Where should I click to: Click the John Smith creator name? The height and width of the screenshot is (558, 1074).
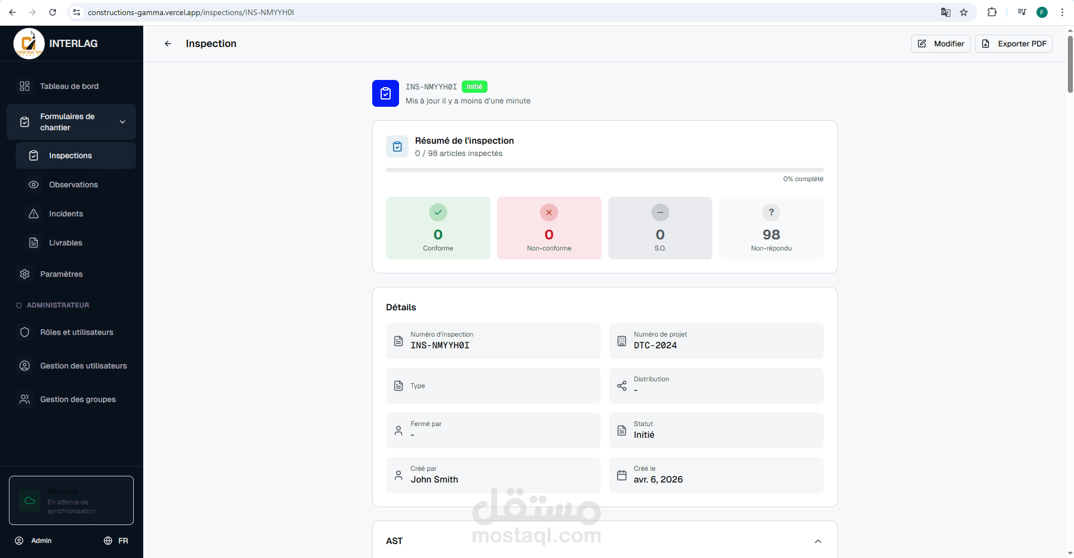point(434,480)
